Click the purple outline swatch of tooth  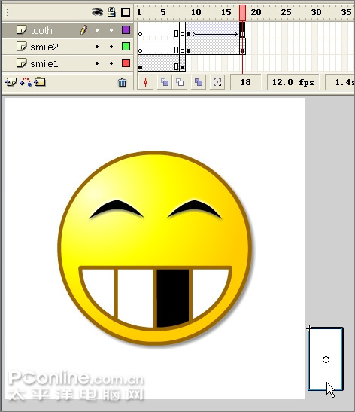[126, 30]
